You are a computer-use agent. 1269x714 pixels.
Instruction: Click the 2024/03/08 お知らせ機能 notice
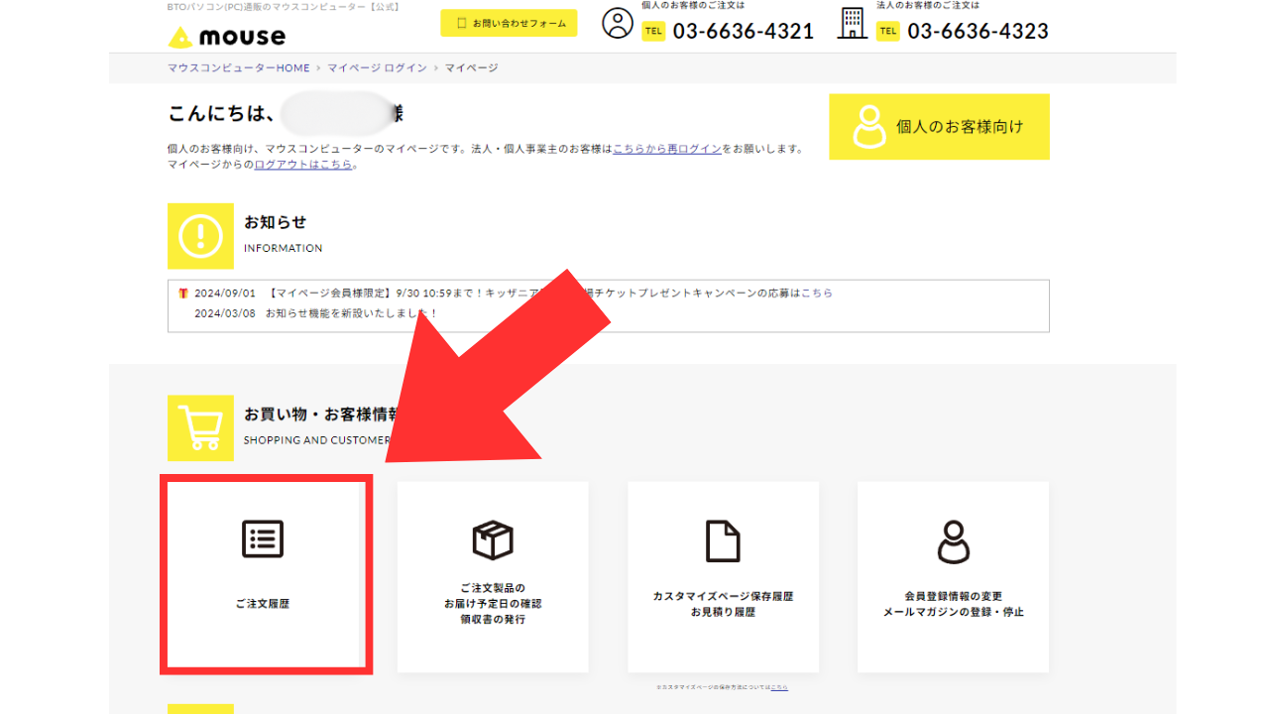tap(316, 313)
